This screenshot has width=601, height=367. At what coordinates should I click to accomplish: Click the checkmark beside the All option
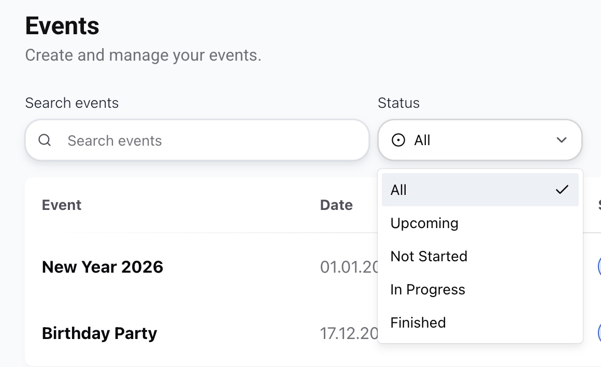click(x=562, y=190)
